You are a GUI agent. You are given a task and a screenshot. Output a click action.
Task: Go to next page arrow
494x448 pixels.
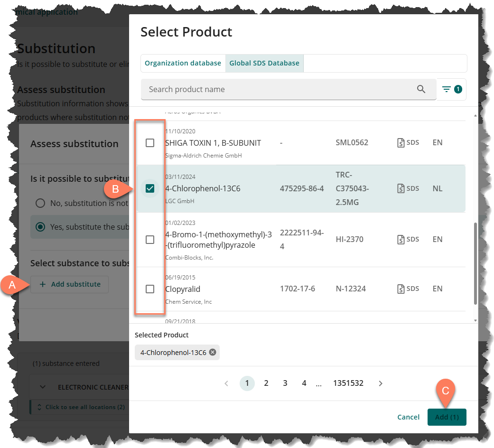381,383
